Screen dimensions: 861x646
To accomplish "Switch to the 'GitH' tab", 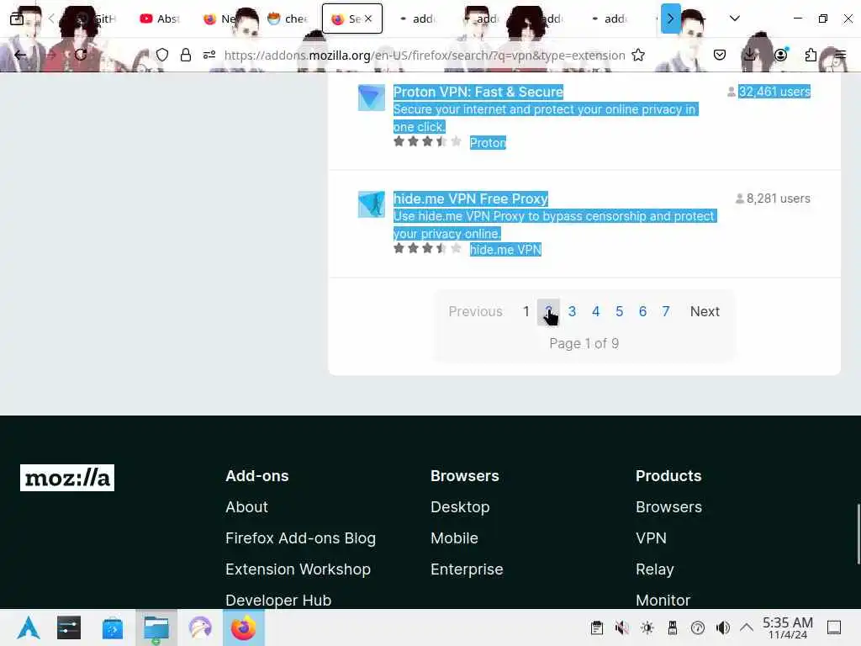I will (98, 19).
